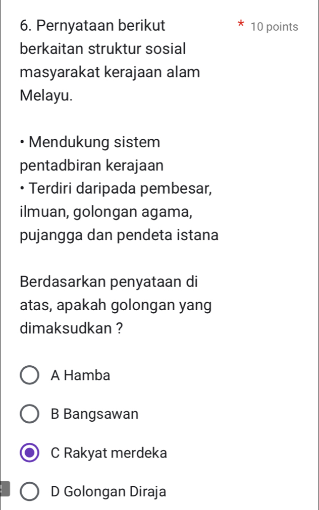Viewport: 319px width, 510px height.
Task: Click the selected C Rakyat merdeka radio button
Action: [30, 453]
